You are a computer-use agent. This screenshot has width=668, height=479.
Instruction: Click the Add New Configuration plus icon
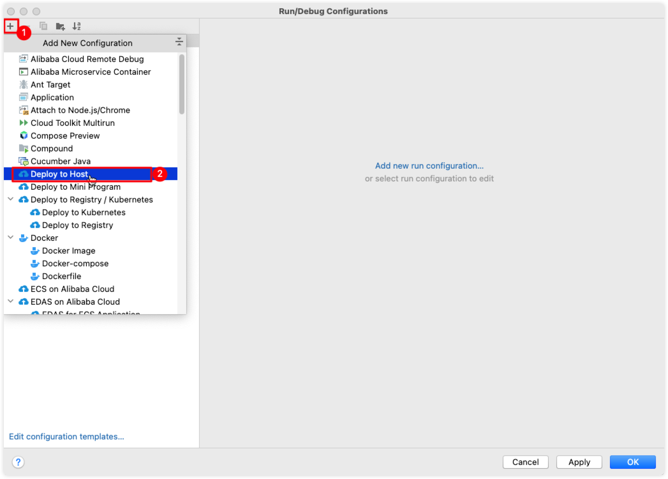coord(10,26)
